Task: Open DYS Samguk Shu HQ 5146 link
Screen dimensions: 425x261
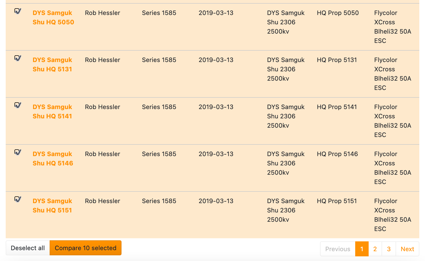Action: coord(53,159)
